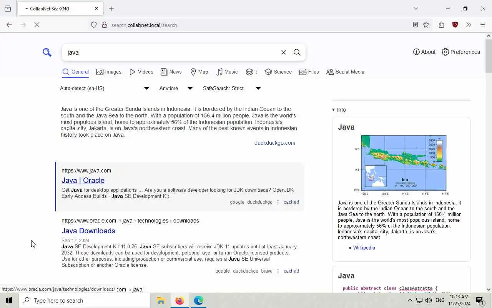Open Java | Oracle result
The width and height of the screenshot is (492, 308).
click(x=83, y=180)
